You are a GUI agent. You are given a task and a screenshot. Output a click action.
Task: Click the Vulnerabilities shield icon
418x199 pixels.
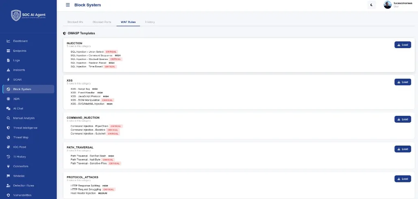pos(8,195)
